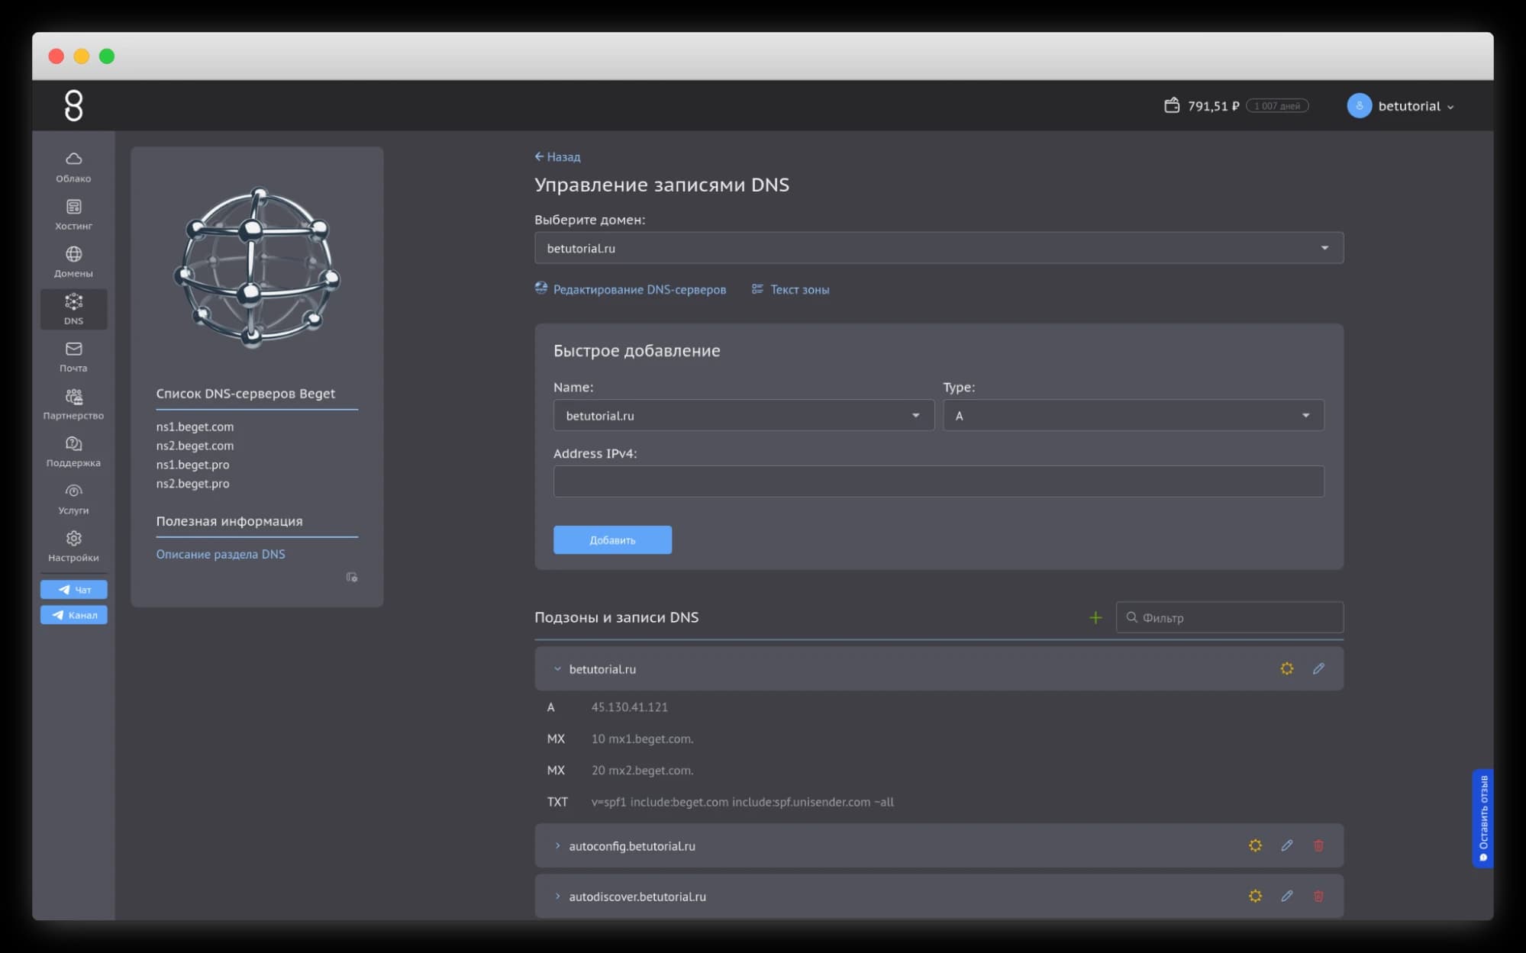This screenshot has height=953, width=1526.
Task: Click the MX record 20 mx2.beget.com.
Action: [642, 771]
